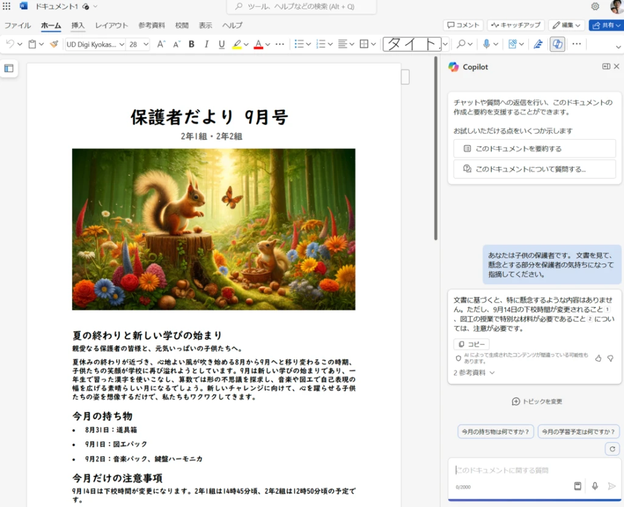The image size is (624, 507).
Task: Start voice dictation with the microphone icon
Action: tap(486, 44)
